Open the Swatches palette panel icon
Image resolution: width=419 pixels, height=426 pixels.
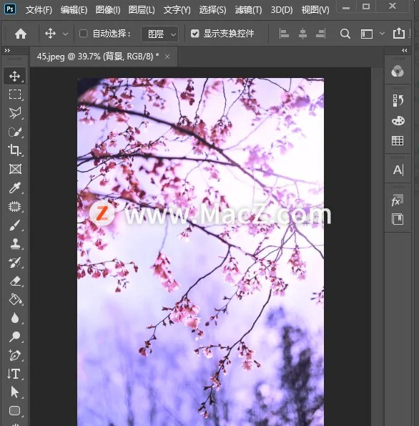click(398, 120)
